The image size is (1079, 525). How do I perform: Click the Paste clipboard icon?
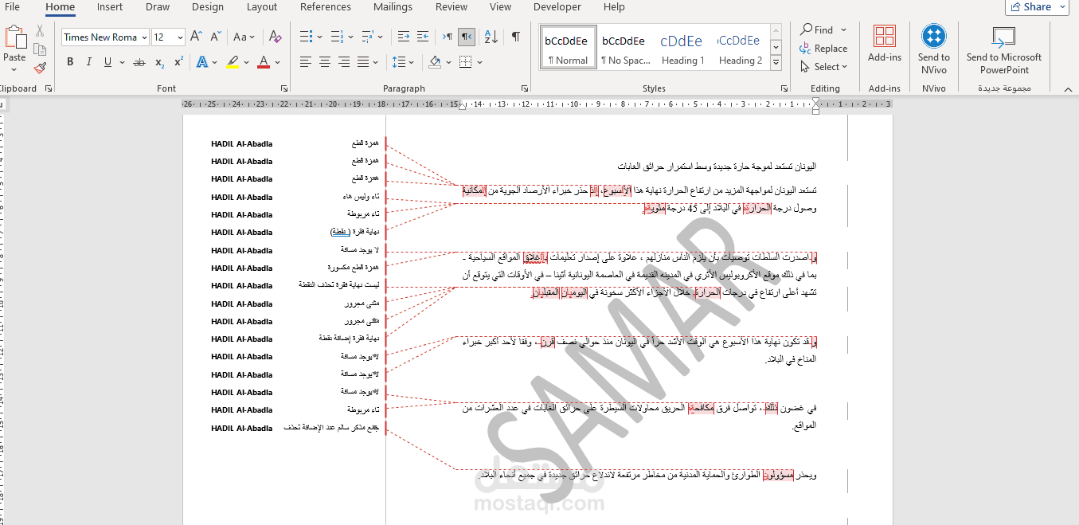(x=15, y=37)
